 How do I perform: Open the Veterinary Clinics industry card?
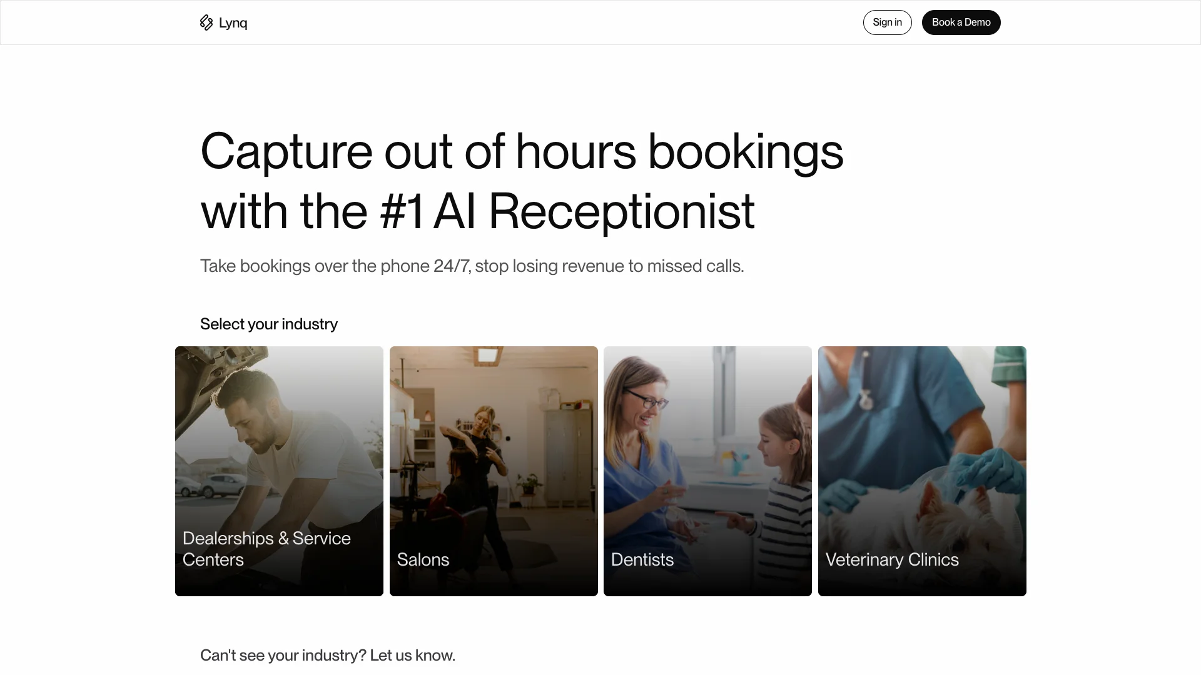(922, 471)
